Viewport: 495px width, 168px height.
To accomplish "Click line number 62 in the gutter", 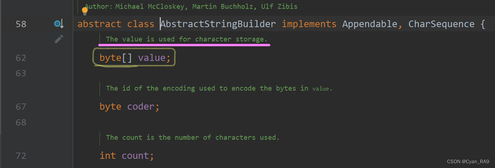I will 21,58.
